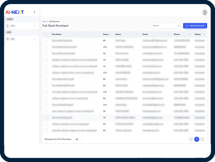Click the AI-NEXT logo

(x=15, y=12)
